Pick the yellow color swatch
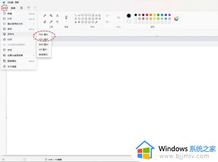This screenshot has height=162, width=218. coord(154,15)
